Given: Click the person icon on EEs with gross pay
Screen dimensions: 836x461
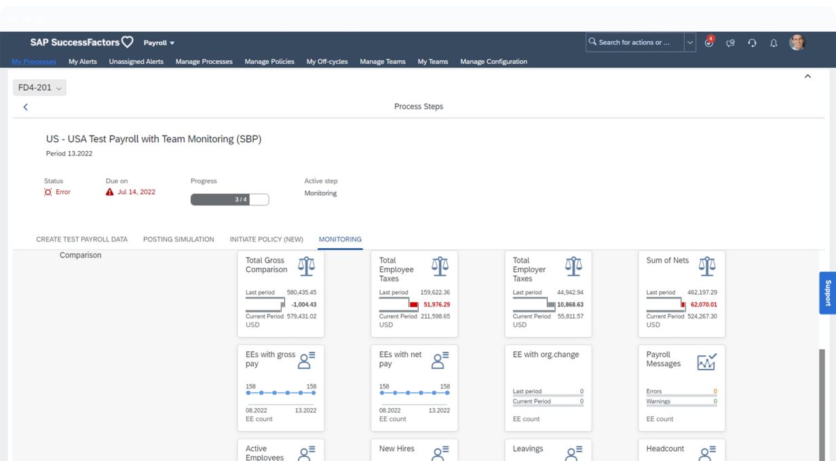Looking at the screenshot, I should 306,360.
